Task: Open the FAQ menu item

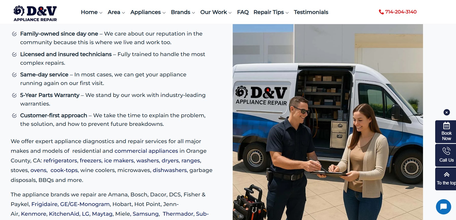Action: point(243,12)
